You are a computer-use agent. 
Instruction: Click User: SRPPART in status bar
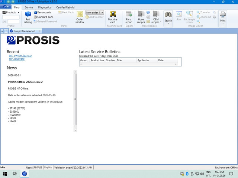tap(34, 168)
